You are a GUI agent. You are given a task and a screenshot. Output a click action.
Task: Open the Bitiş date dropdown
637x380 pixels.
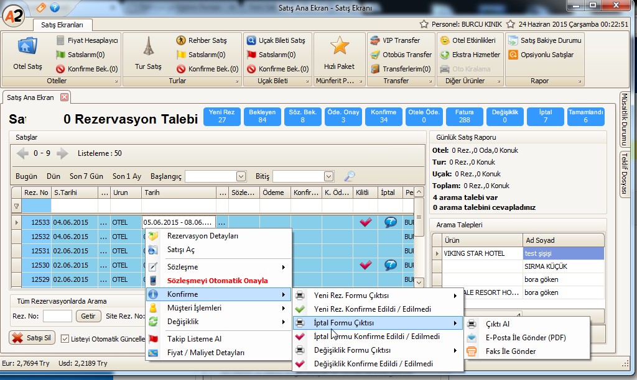pyautogui.click(x=328, y=176)
